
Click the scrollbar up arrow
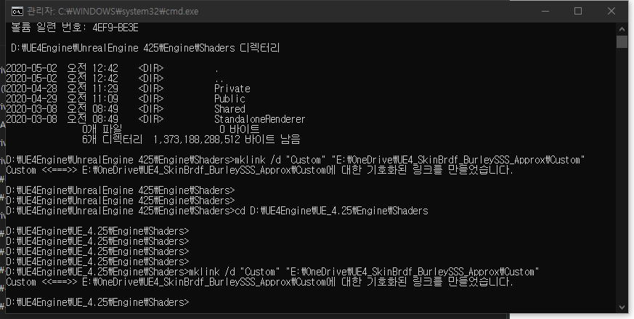[622, 28]
